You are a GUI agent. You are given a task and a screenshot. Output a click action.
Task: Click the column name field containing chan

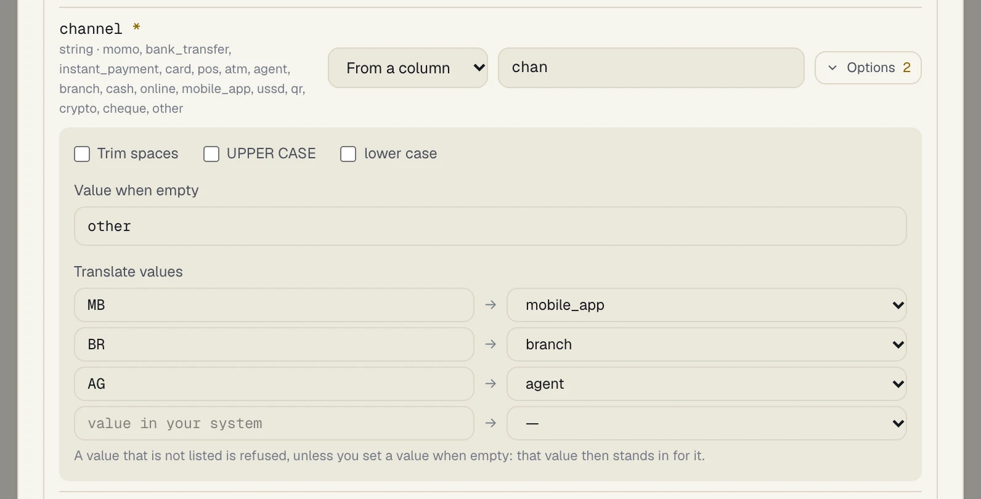pyautogui.click(x=651, y=68)
